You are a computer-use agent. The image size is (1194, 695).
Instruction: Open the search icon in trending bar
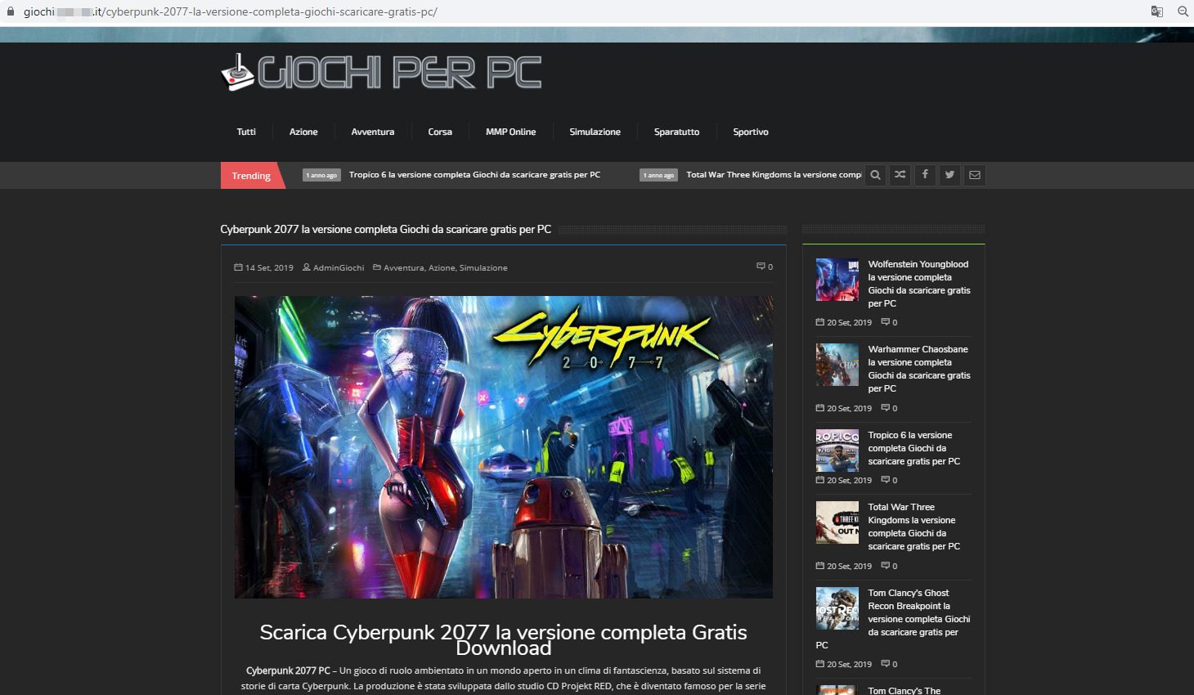pos(875,175)
